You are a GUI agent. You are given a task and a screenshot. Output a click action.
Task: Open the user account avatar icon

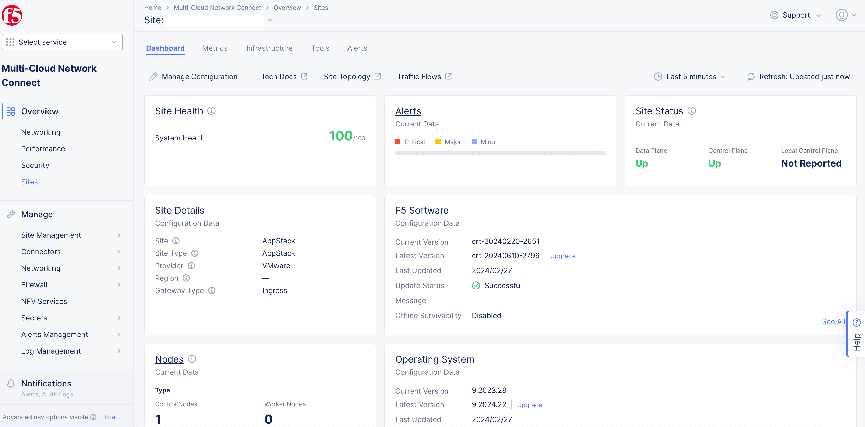(x=841, y=15)
